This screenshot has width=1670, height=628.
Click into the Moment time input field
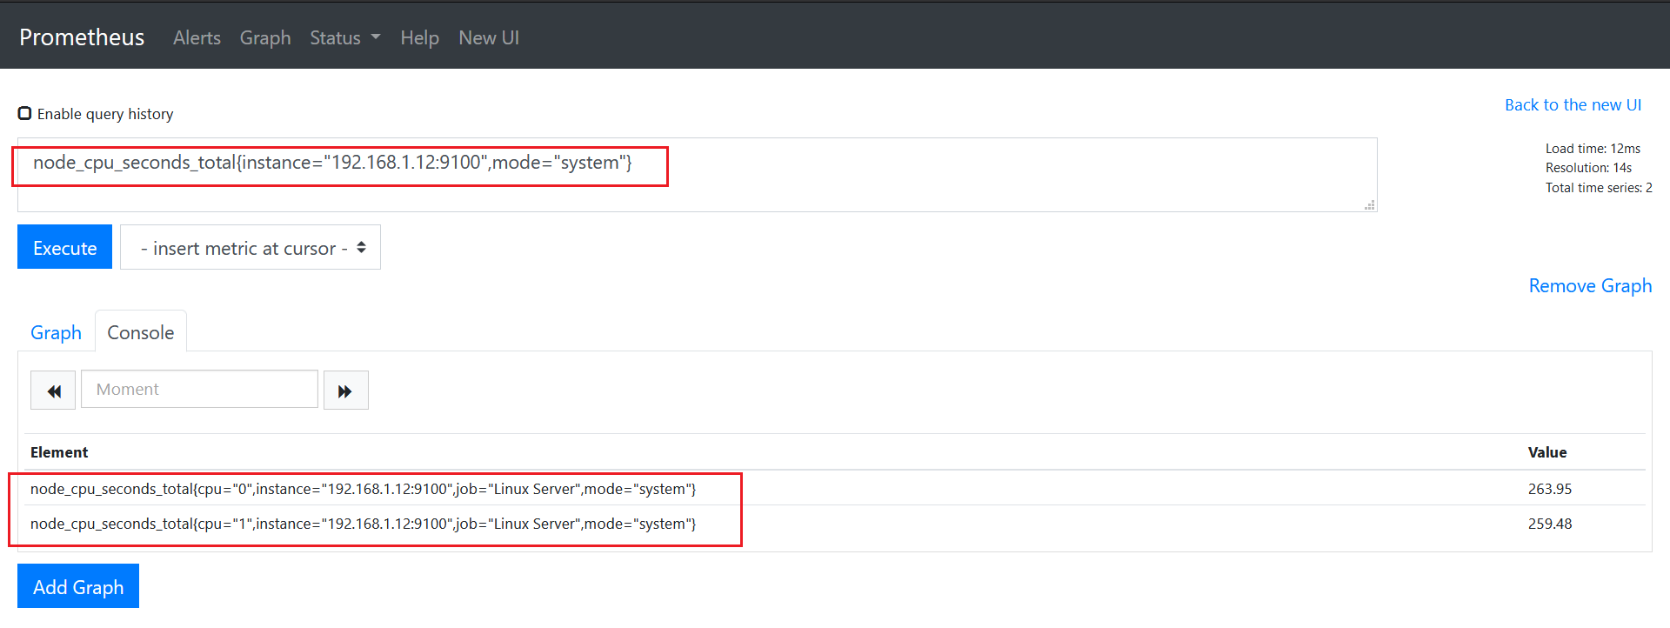199,390
